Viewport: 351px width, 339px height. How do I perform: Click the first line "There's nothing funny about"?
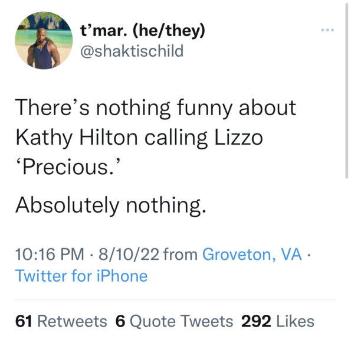pos(156,108)
